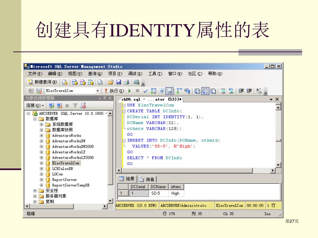Switch to the 结果 tab
Image resolution: width=318 pixels, height=238 pixels.
127,179
